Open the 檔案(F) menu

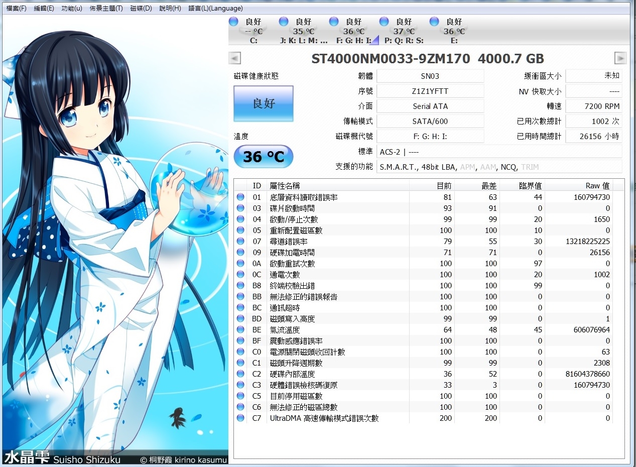[x=16, y=9]
